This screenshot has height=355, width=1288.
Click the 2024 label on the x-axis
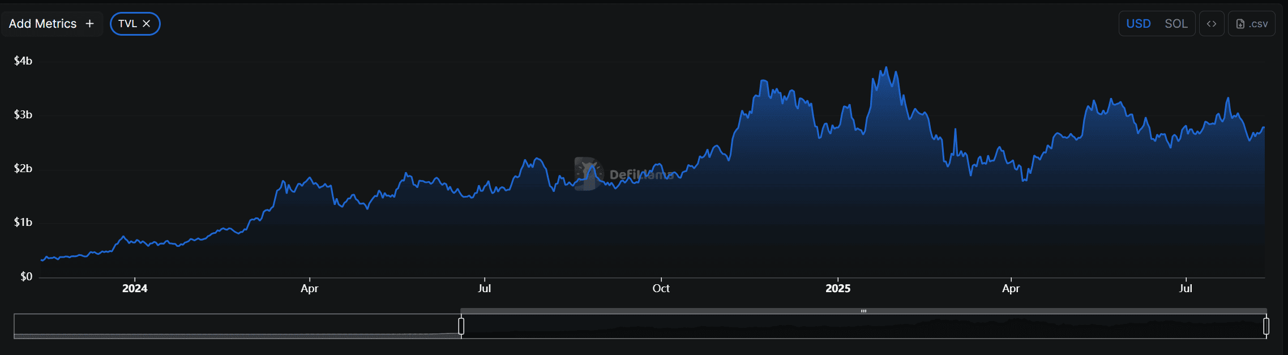point(135,288)
